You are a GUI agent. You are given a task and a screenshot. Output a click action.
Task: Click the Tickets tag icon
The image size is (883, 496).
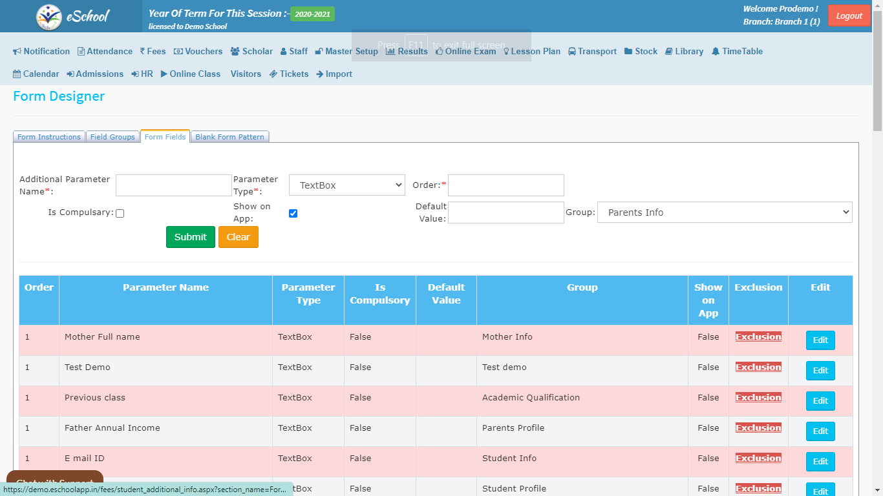273,74
